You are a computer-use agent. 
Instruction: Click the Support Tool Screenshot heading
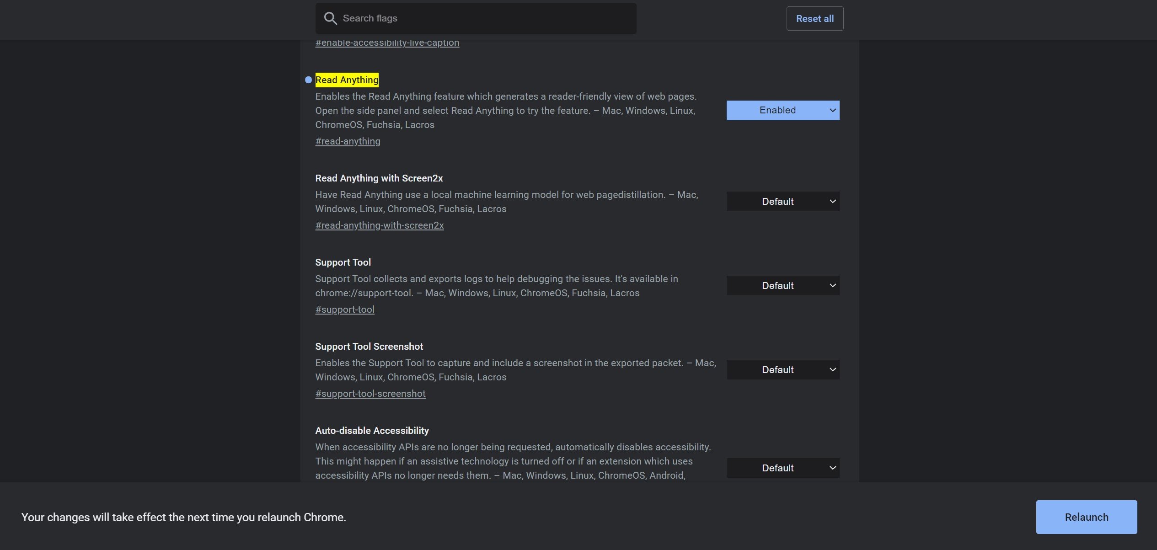point(369,347)
